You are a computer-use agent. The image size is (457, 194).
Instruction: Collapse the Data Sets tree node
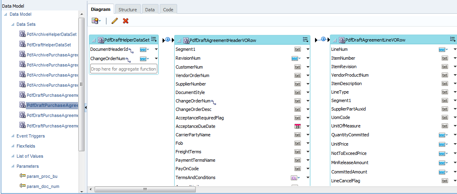pos(13,25)
